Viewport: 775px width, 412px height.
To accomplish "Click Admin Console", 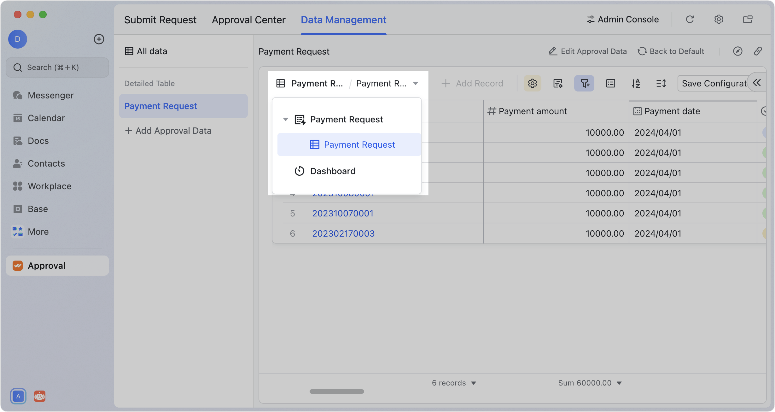I will (x=623, y=20).
